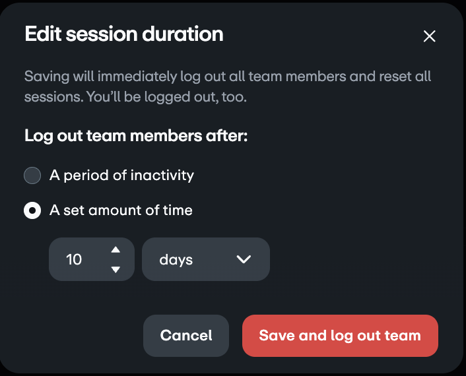Click the 'Log out team members after:' heading
This screenshot has width=466, height=376.
pos(135,137)
